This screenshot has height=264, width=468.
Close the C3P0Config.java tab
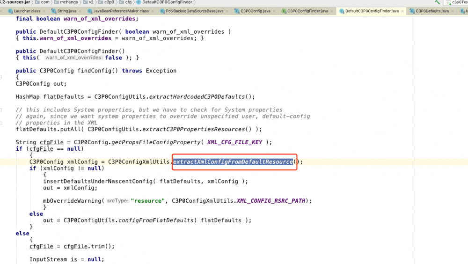(x=274, y=11)
